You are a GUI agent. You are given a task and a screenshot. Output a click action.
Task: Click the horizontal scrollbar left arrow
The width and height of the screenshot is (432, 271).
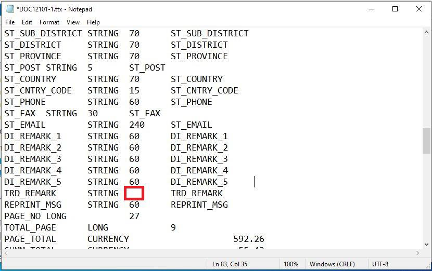pos(5,253)
